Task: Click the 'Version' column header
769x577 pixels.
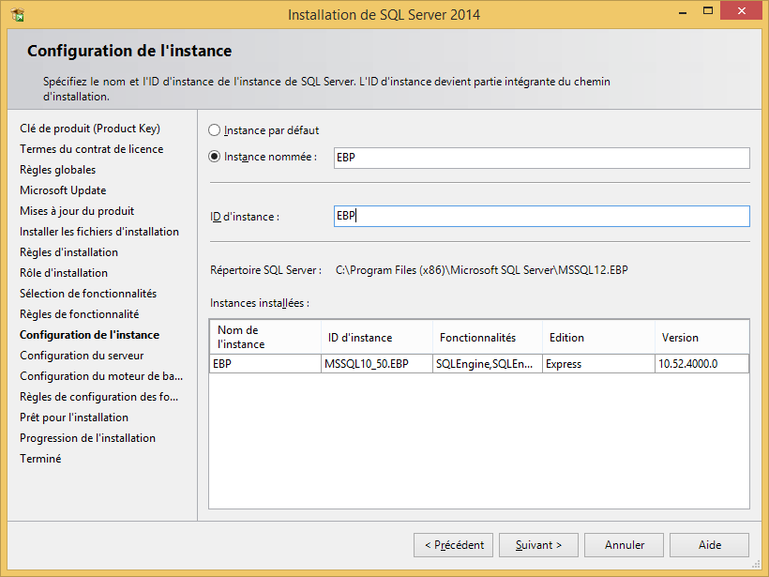Action: coord(701,337)
